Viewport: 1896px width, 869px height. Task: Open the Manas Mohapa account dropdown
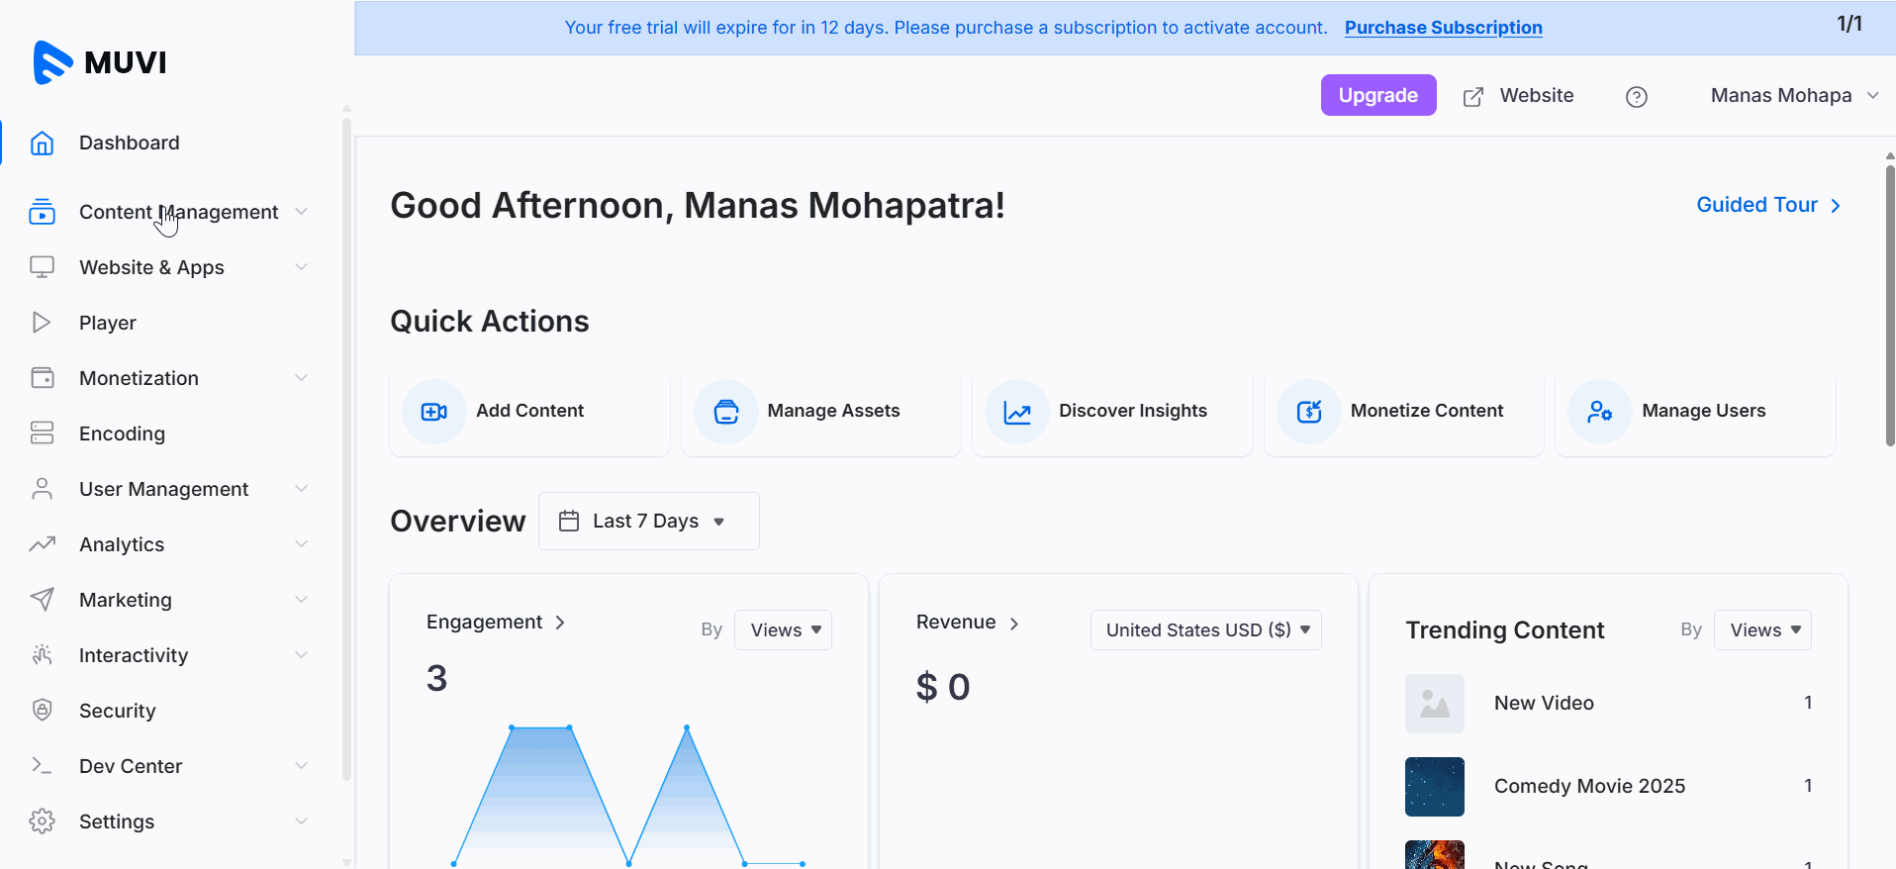[1793, 96]
